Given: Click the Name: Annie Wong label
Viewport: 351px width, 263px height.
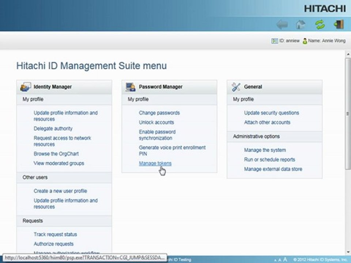Looking at the screenshot, I should click(x=327, y=41).
